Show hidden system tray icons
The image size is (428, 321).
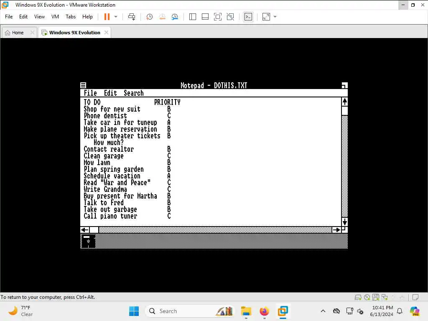tap(323, 311)
